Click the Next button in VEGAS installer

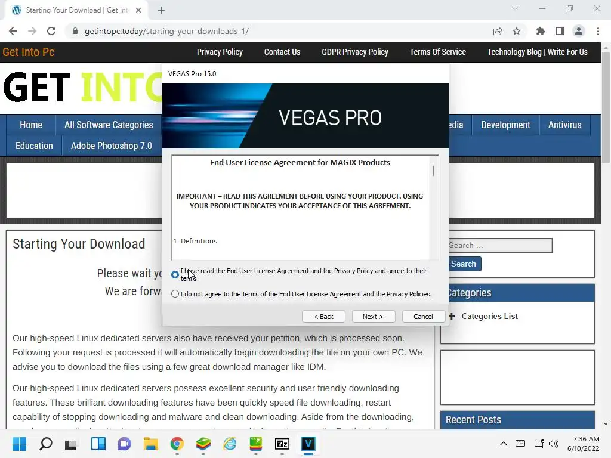click(374, 317)
